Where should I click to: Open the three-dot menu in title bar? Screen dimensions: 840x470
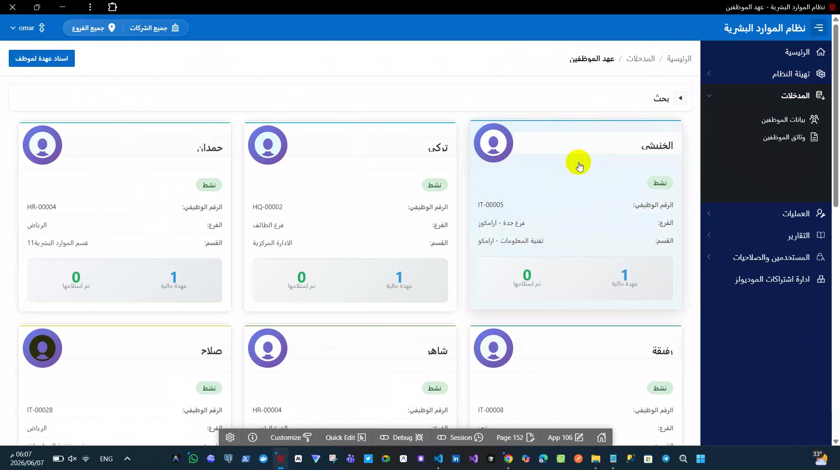tap(90, 7)
